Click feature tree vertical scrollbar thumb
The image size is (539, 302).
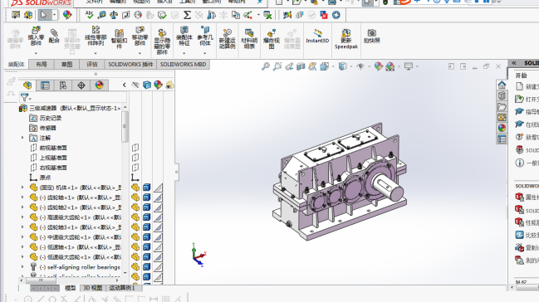point(125,126)
